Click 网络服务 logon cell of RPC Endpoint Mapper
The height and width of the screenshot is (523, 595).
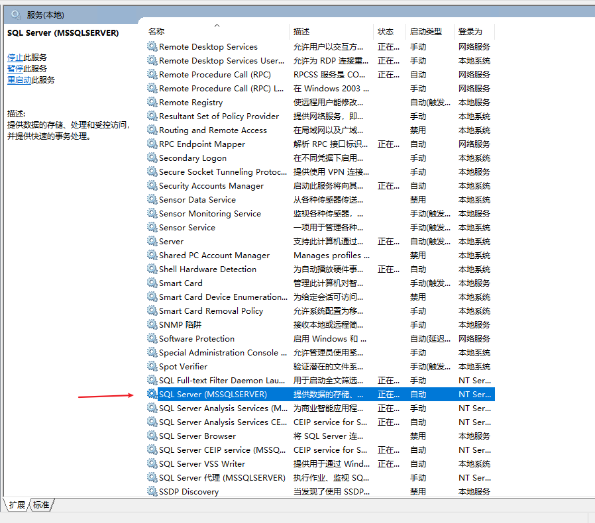474,144
